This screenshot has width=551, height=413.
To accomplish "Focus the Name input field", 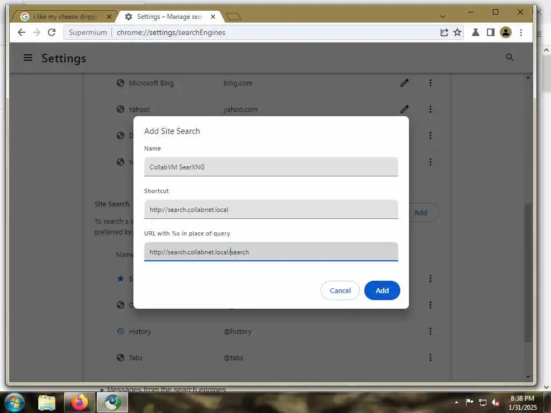I will (271, 167).
